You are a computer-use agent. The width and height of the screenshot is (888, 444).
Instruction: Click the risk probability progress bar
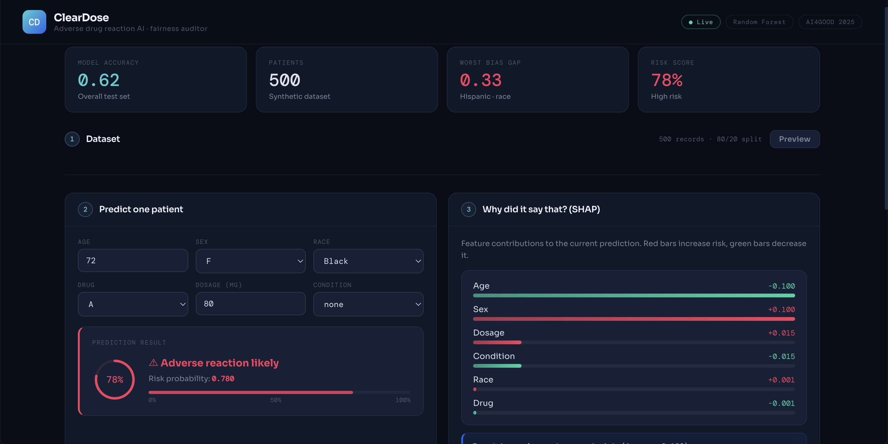coord(279,392)
